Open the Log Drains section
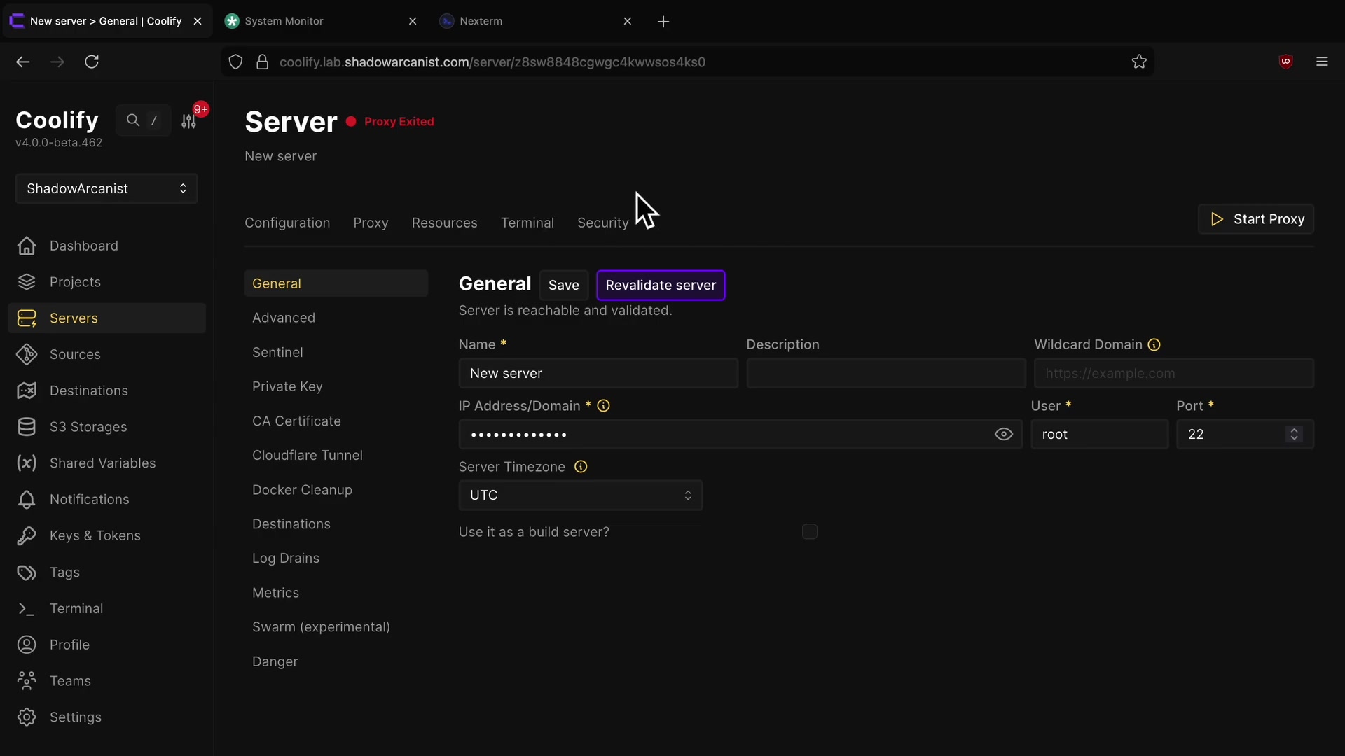 286,559
